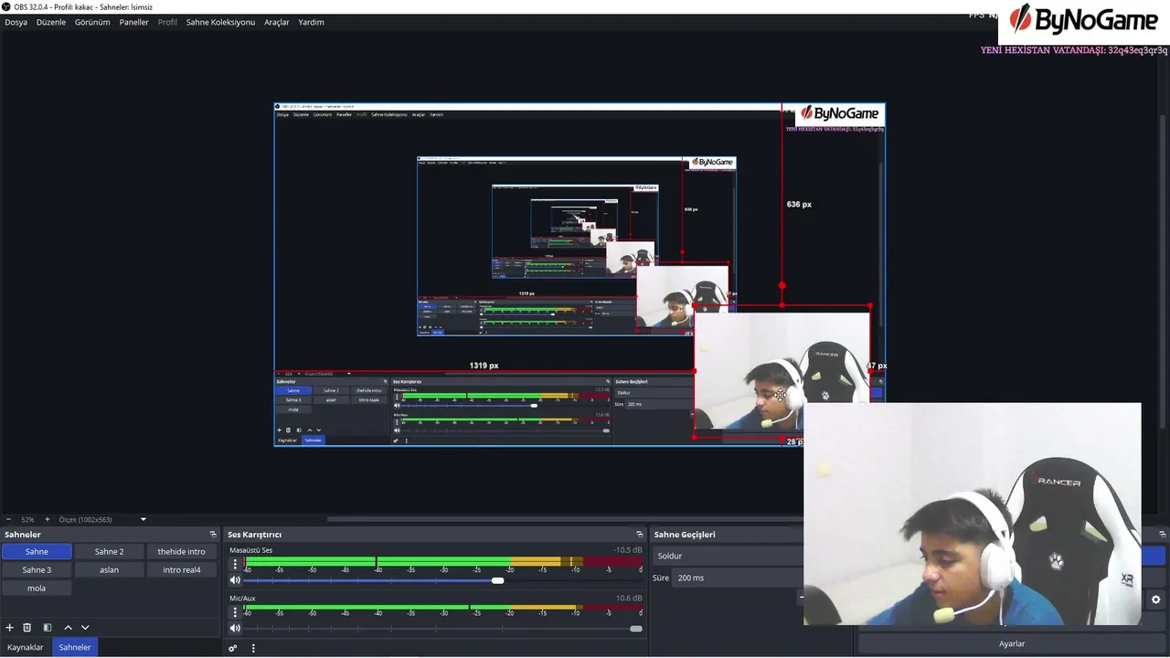Image resolution: width=1170 pixels, height=658 pixels.
Task: Open the Ölçek preview scale dropdown
Action: coord(103,519)
